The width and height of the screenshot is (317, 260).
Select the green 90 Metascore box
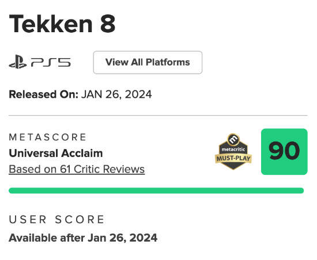[x=284, y=151]
